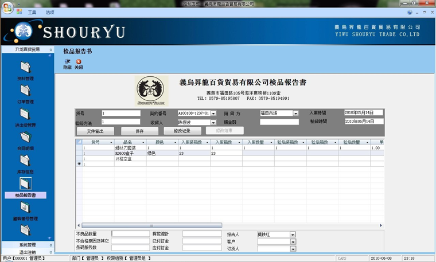Screen dimensions: 436x262
Task: Click the 不良品数量 input field
Action: (x=130, y=234)
